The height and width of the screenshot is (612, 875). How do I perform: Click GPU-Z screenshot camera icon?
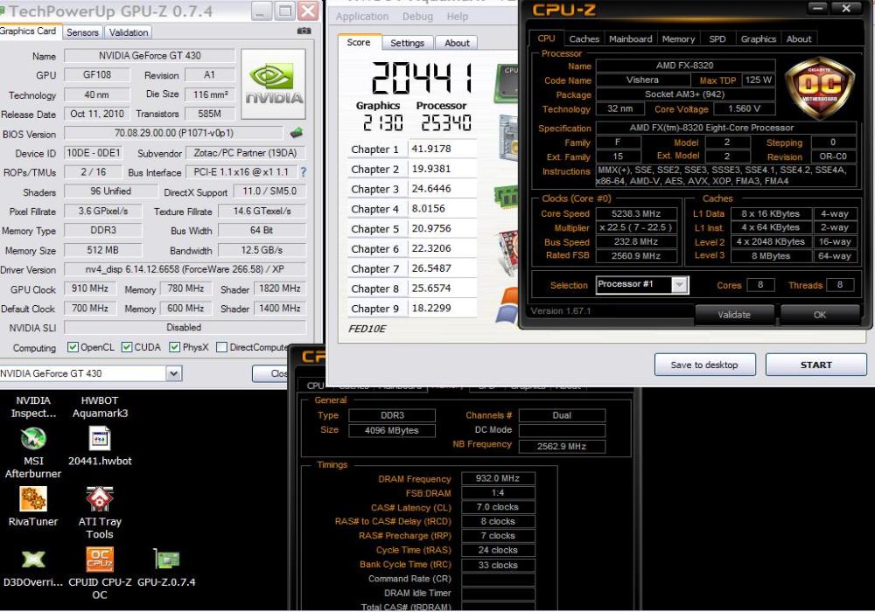[304, 31]
